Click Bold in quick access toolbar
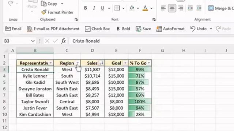Viewport: 234px width, 131px height. (123, 29)
